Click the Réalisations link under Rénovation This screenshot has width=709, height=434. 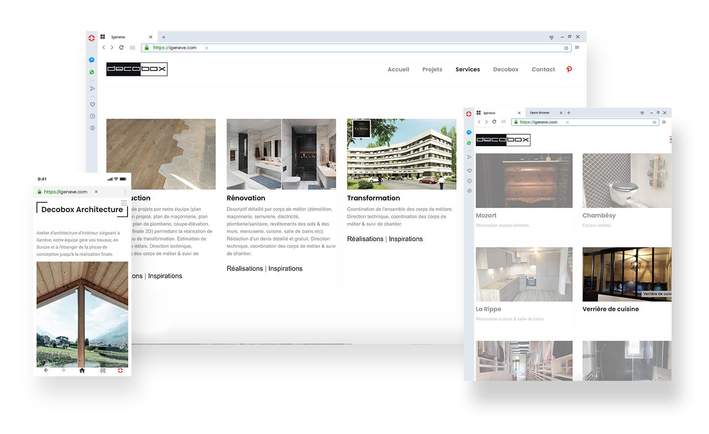coord(245,269)
